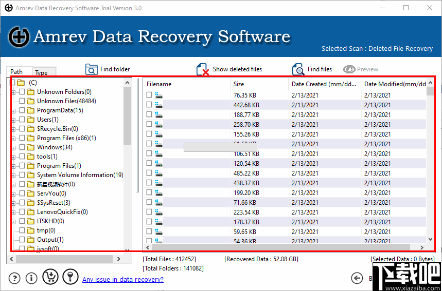Click the Preview eye icon
Image resolution: width=442 pixels, height=291 pixels.
coord(349,69)
